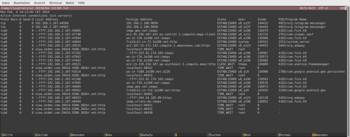The width and height of the screenshot is (350, 137).
Task: Click the user 'theme' entry
Action: click(242, 64)
